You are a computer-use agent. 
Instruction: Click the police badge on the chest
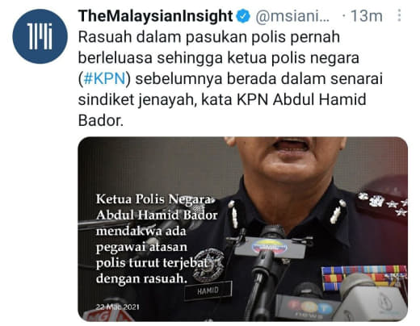pyautogui.click(x=208, y=265)
